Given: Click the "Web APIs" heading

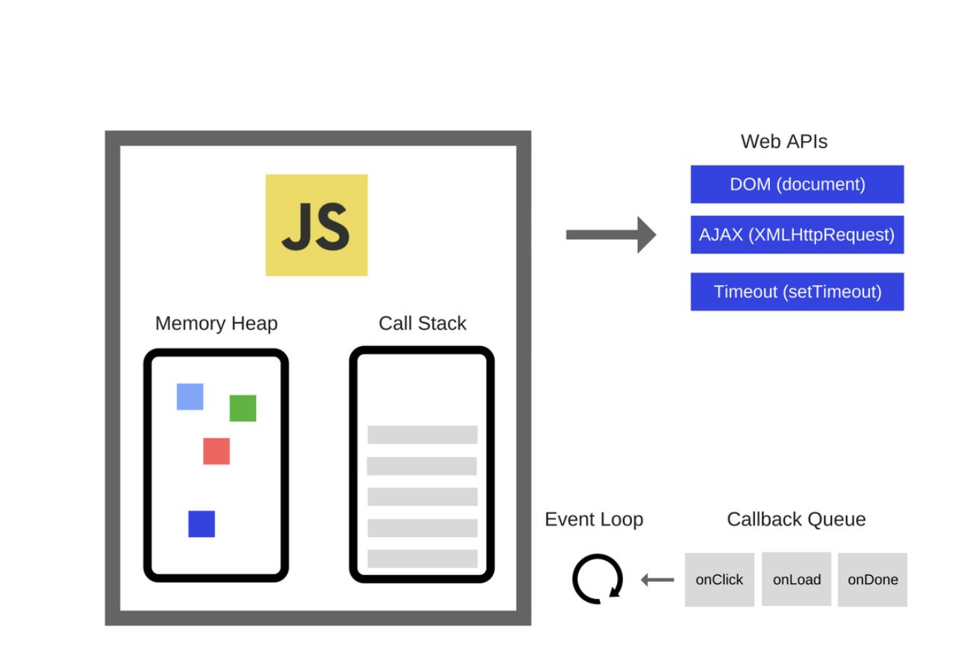Looking at the screenshot, I should point(783,142).
